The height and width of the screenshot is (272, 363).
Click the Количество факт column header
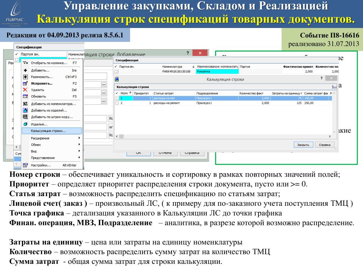click(x=254, y=93)
